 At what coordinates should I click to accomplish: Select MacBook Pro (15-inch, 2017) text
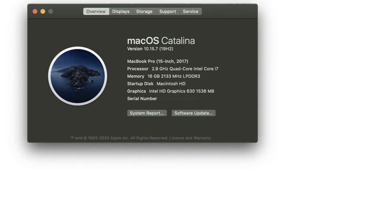point(157,61)
